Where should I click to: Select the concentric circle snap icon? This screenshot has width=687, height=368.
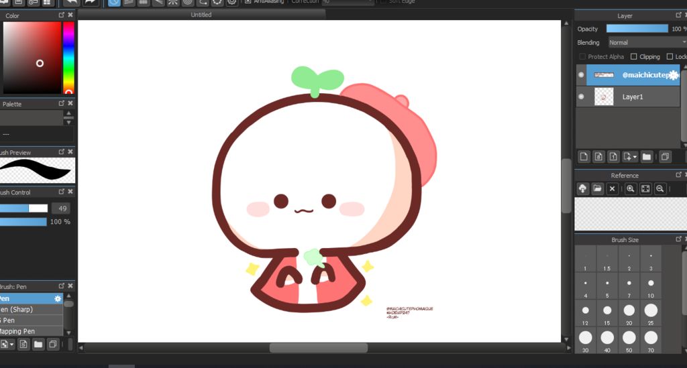[x=188, y=2]
